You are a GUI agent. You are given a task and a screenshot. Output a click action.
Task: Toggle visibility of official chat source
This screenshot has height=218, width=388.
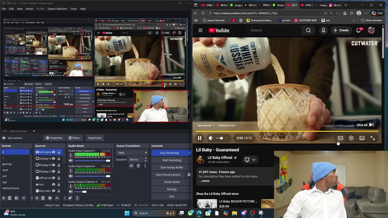coord(54,178)
